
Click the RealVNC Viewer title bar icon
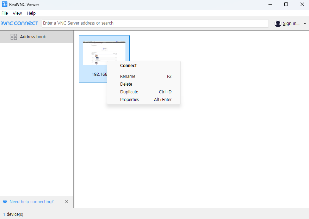pos(4,4)
